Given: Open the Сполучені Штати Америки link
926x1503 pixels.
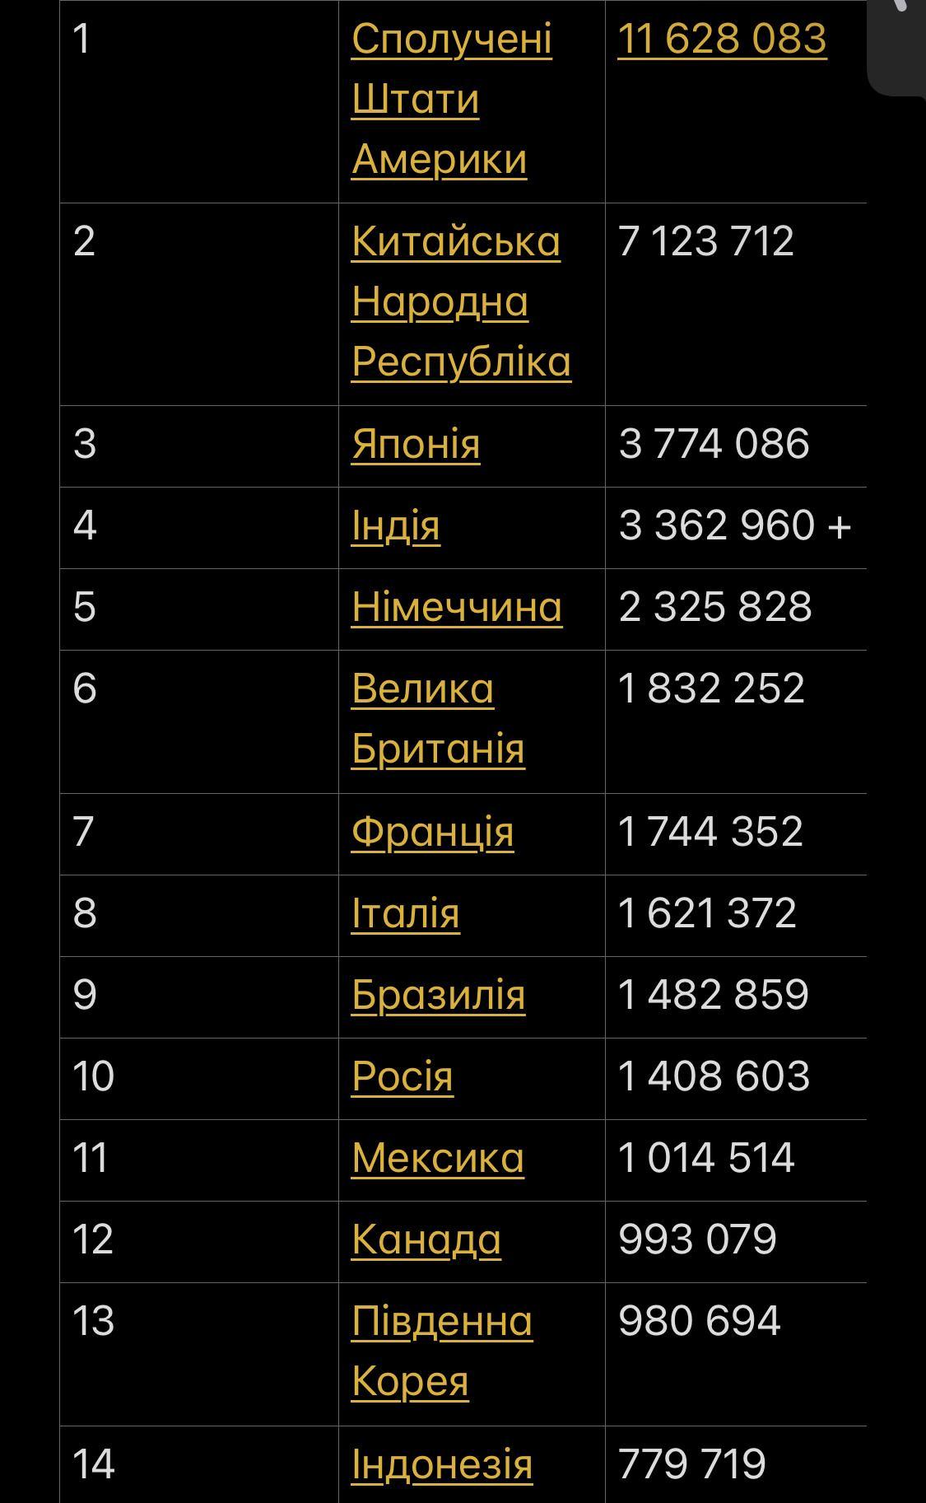Looking at the screenshot, I should coord(451,99).
